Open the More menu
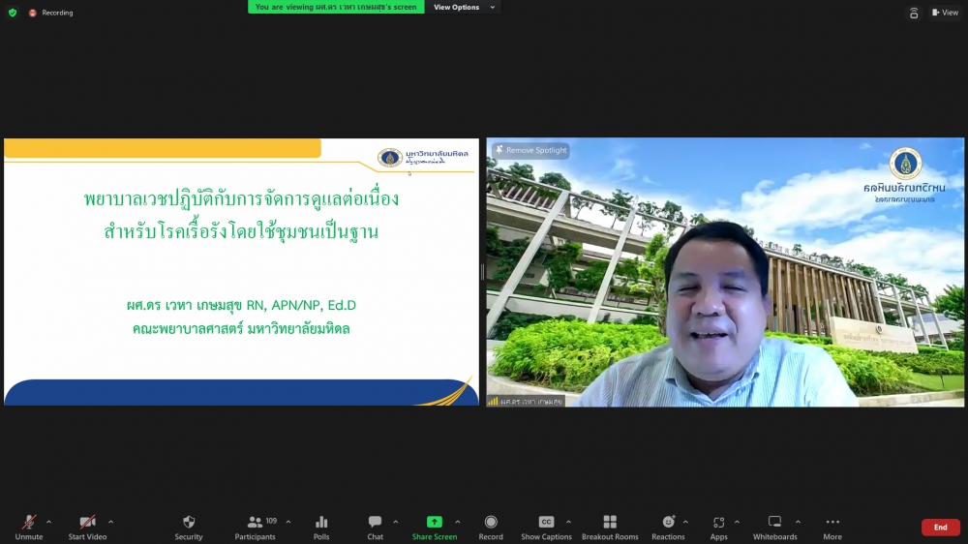 pyautogui.click(x=832, y=523)
